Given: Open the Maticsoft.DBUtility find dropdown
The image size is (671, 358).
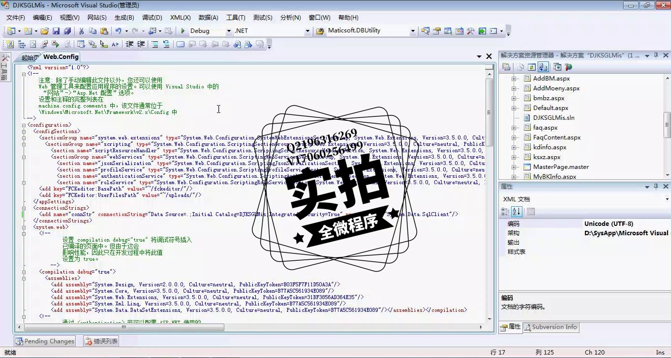Looking at the screenshot, I should coord(413,31).
